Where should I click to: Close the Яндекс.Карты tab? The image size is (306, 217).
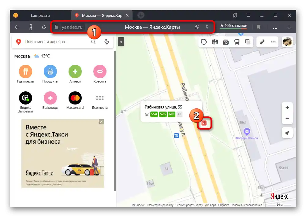(x=127, y=15)
